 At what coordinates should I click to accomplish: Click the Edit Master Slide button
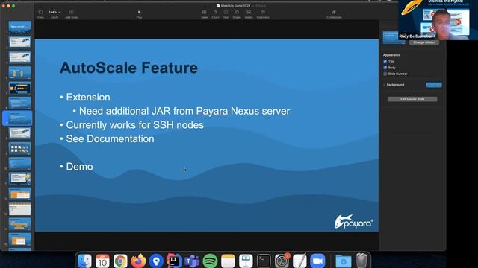tap(412, 99)
